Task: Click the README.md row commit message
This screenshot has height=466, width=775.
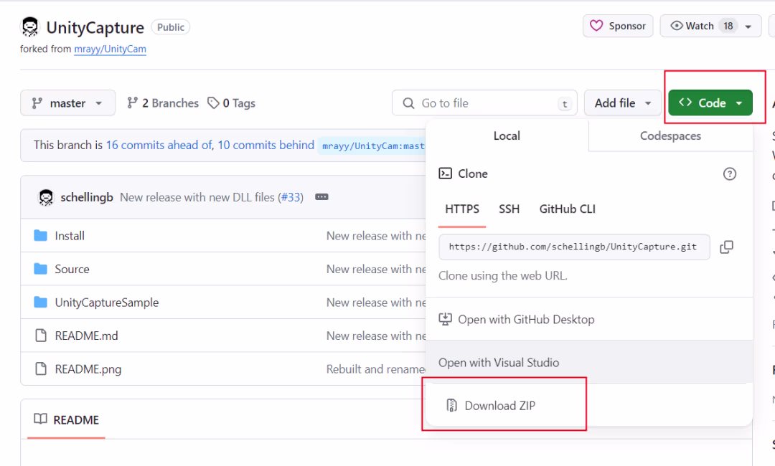Action: 375,336
